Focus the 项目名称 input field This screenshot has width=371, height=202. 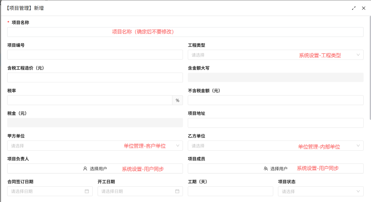click(185, 32)
